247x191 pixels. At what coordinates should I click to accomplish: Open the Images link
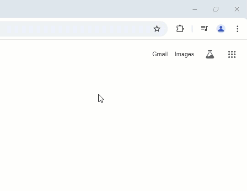(184, 54)
